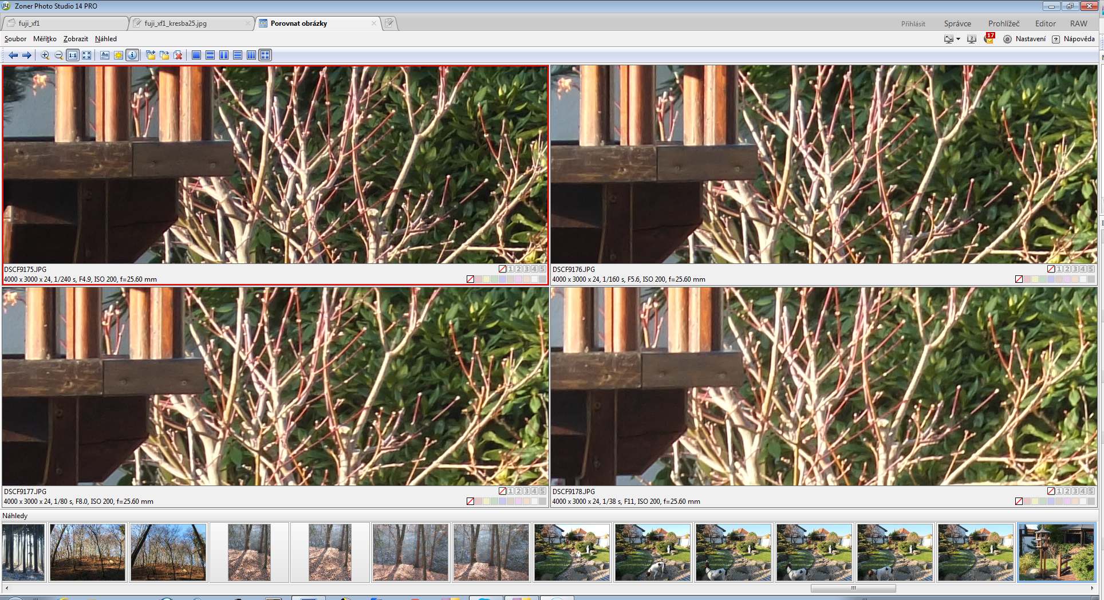Select the single image layout icon
The image size is (1104, 600).
[196, 56]
